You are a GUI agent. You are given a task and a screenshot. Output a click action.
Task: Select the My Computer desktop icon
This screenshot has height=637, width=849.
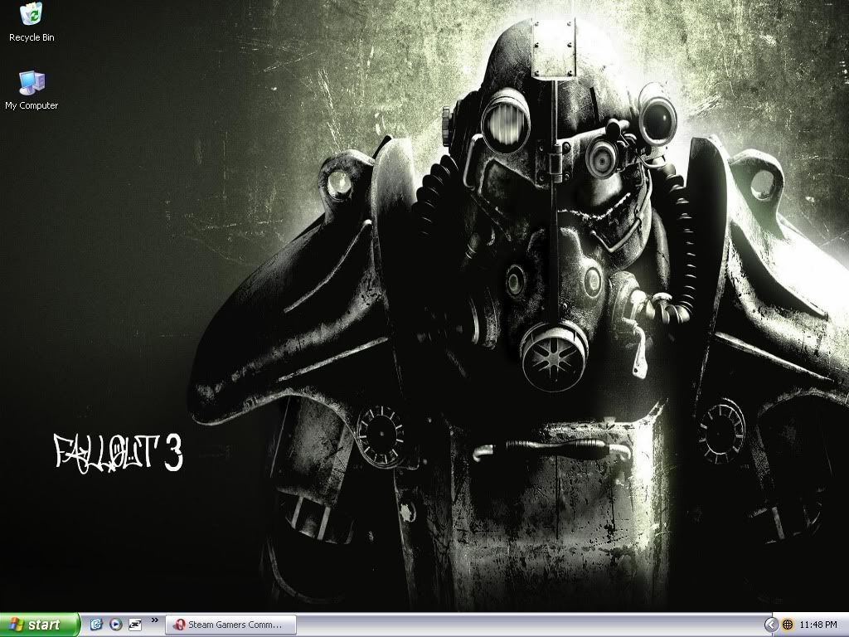point(32,90)
